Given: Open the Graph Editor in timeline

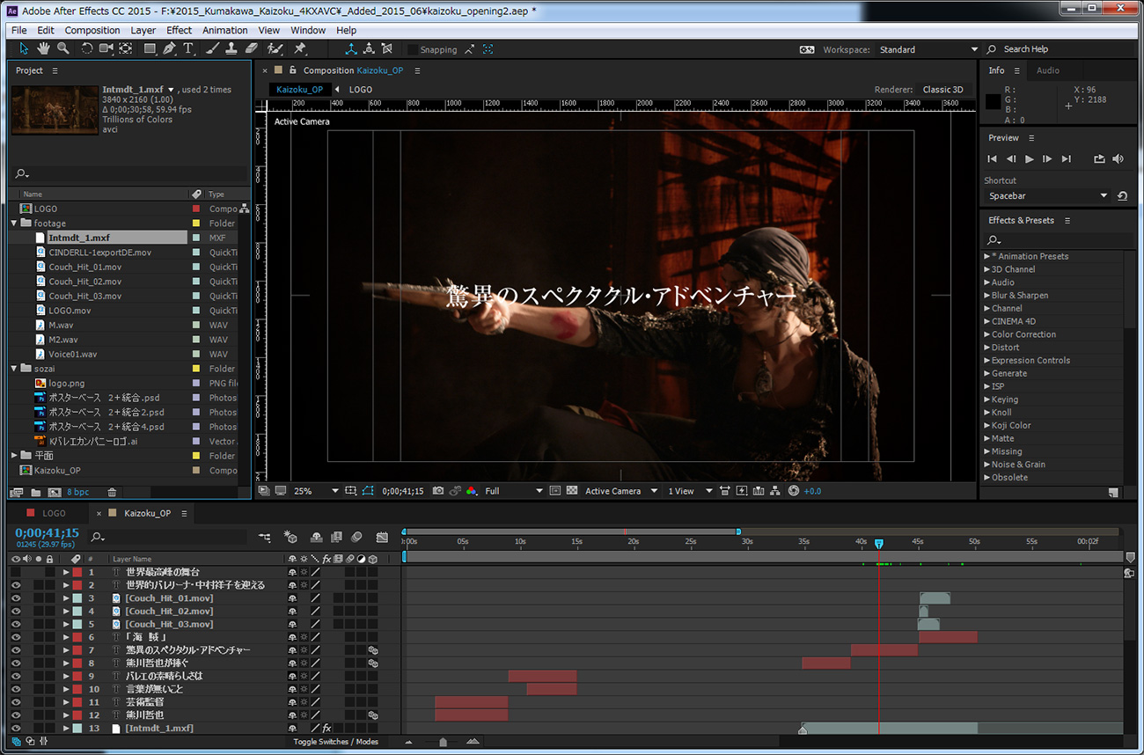Looking at the screenshot, I should click(382, 537).
